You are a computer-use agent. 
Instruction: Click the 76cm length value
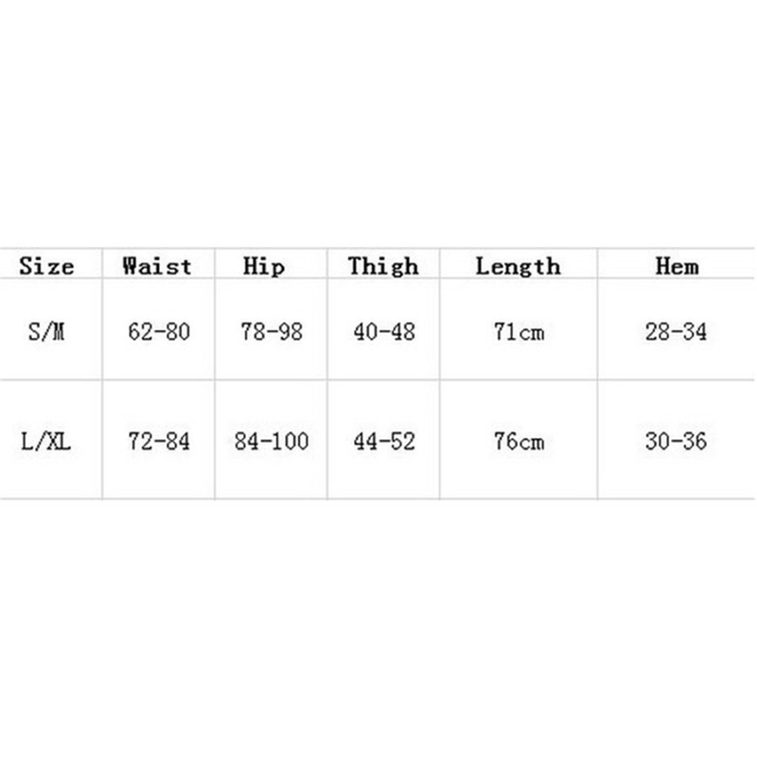519,442
